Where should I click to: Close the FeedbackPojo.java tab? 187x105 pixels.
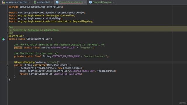pyautogui.click(x=114, y=2)
